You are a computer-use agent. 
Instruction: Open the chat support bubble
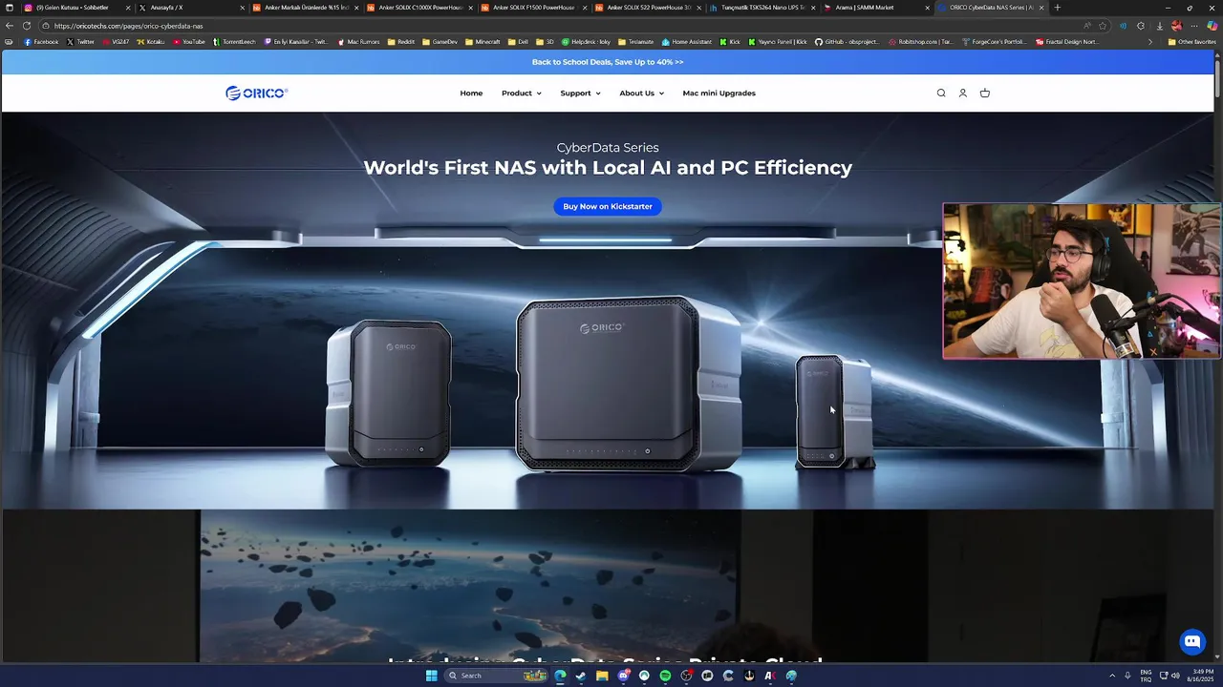(1191, 641)
